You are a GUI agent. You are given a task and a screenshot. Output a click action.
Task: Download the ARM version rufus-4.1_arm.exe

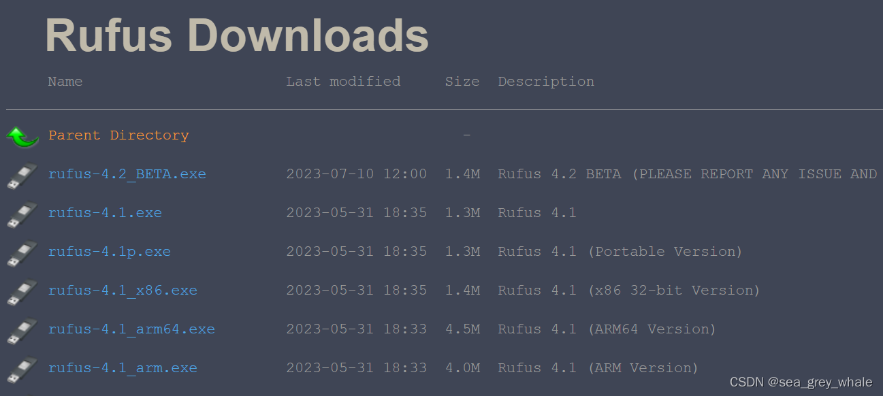(123, 368)
